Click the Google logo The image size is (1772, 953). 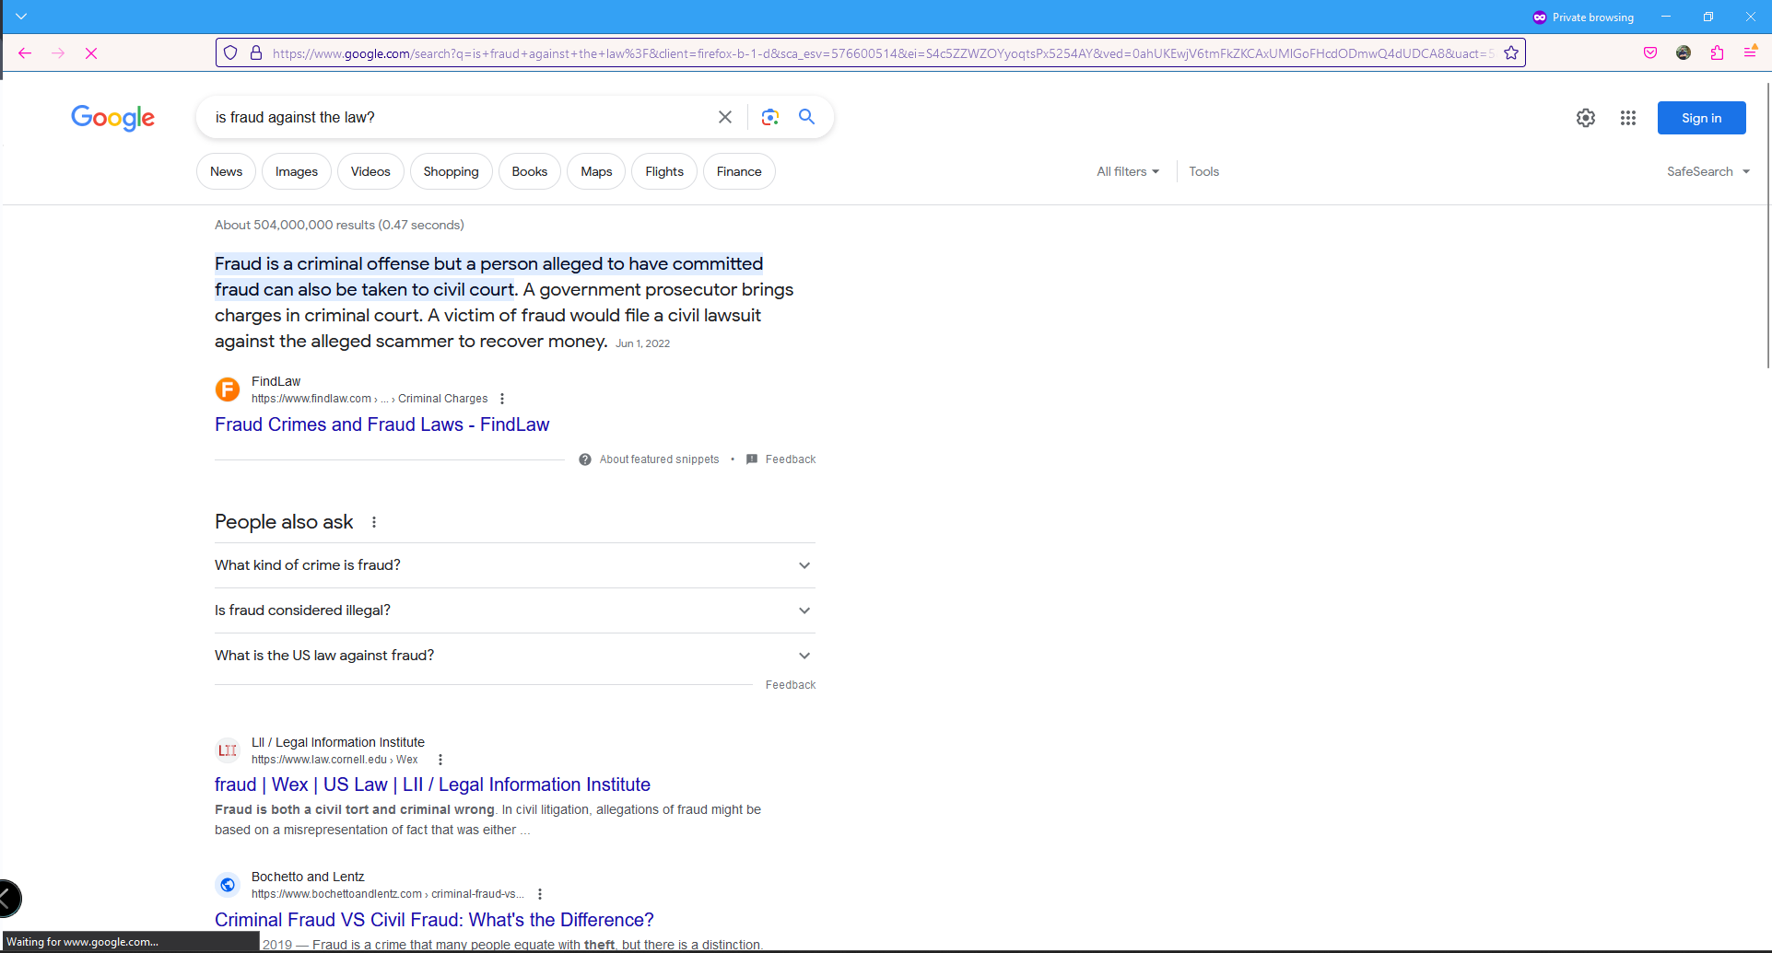click(x=112, y=118)
